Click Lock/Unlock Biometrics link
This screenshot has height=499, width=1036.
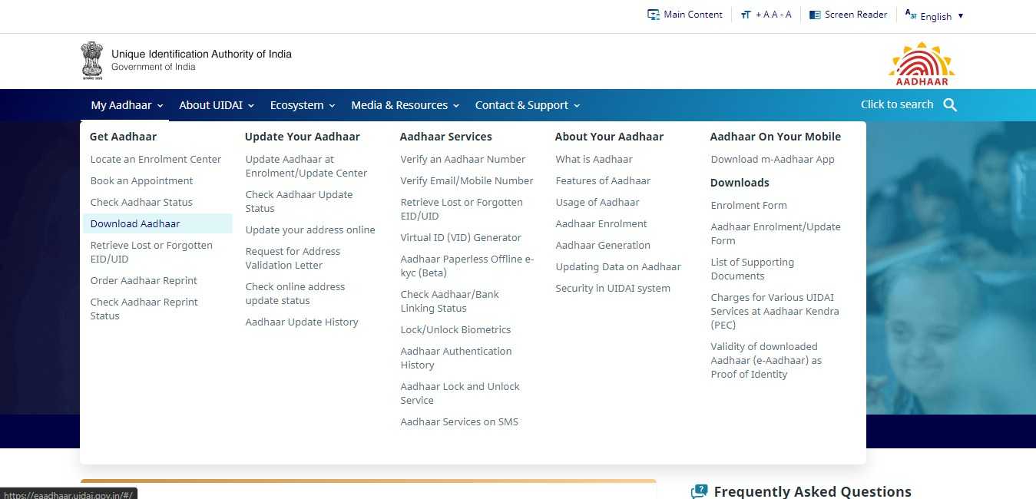point(455,329)
